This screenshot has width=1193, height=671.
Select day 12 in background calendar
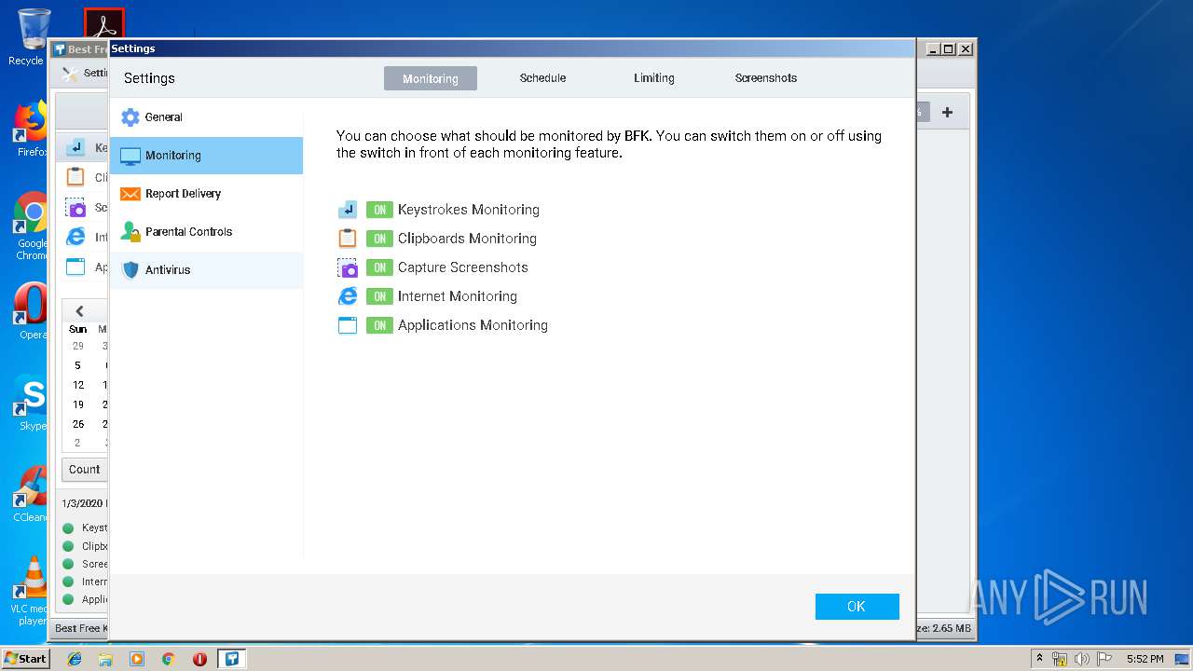[x=78, y=385]
